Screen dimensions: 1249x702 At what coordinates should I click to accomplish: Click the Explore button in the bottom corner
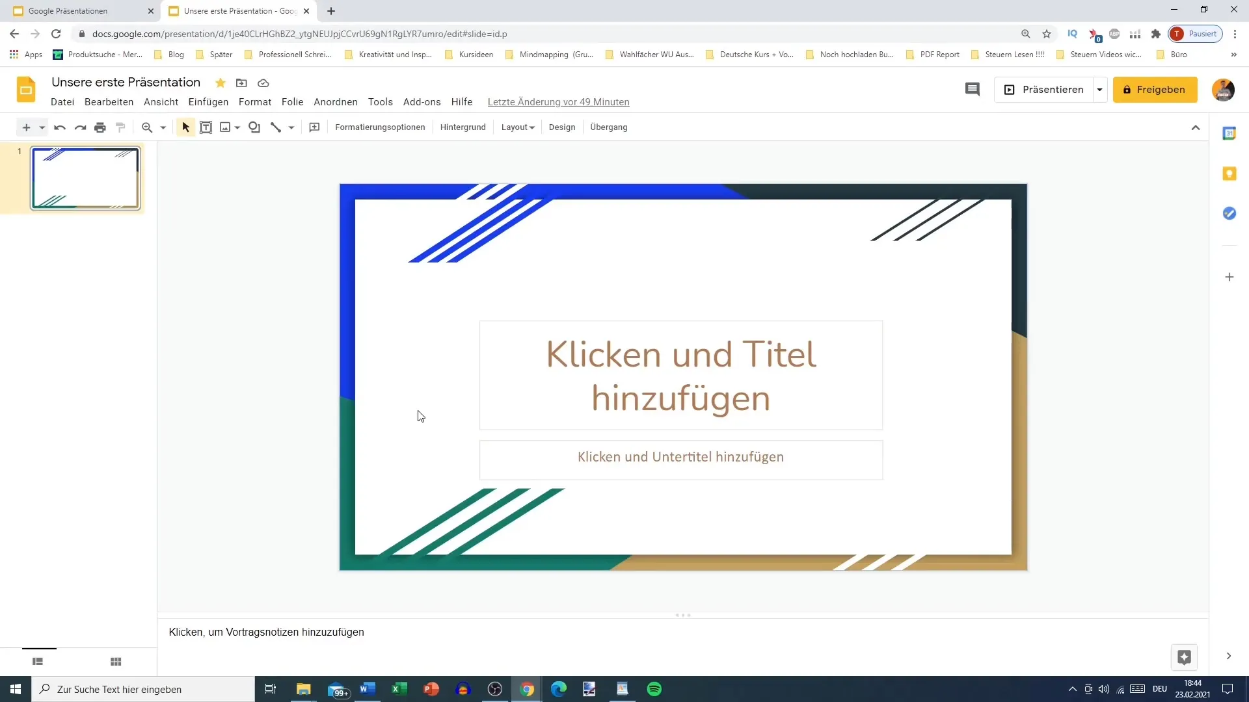coord(1185,657)
